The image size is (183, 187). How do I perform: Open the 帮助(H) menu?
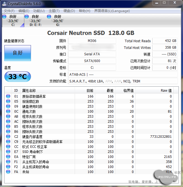pos(85,11)
